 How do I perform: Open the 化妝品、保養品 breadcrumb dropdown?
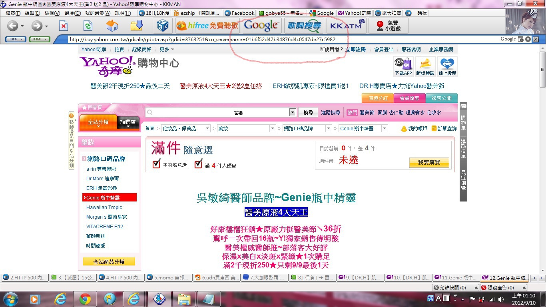[207, 128]
